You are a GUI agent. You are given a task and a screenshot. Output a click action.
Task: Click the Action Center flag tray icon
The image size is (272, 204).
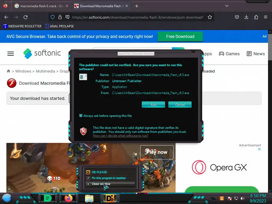229,198
